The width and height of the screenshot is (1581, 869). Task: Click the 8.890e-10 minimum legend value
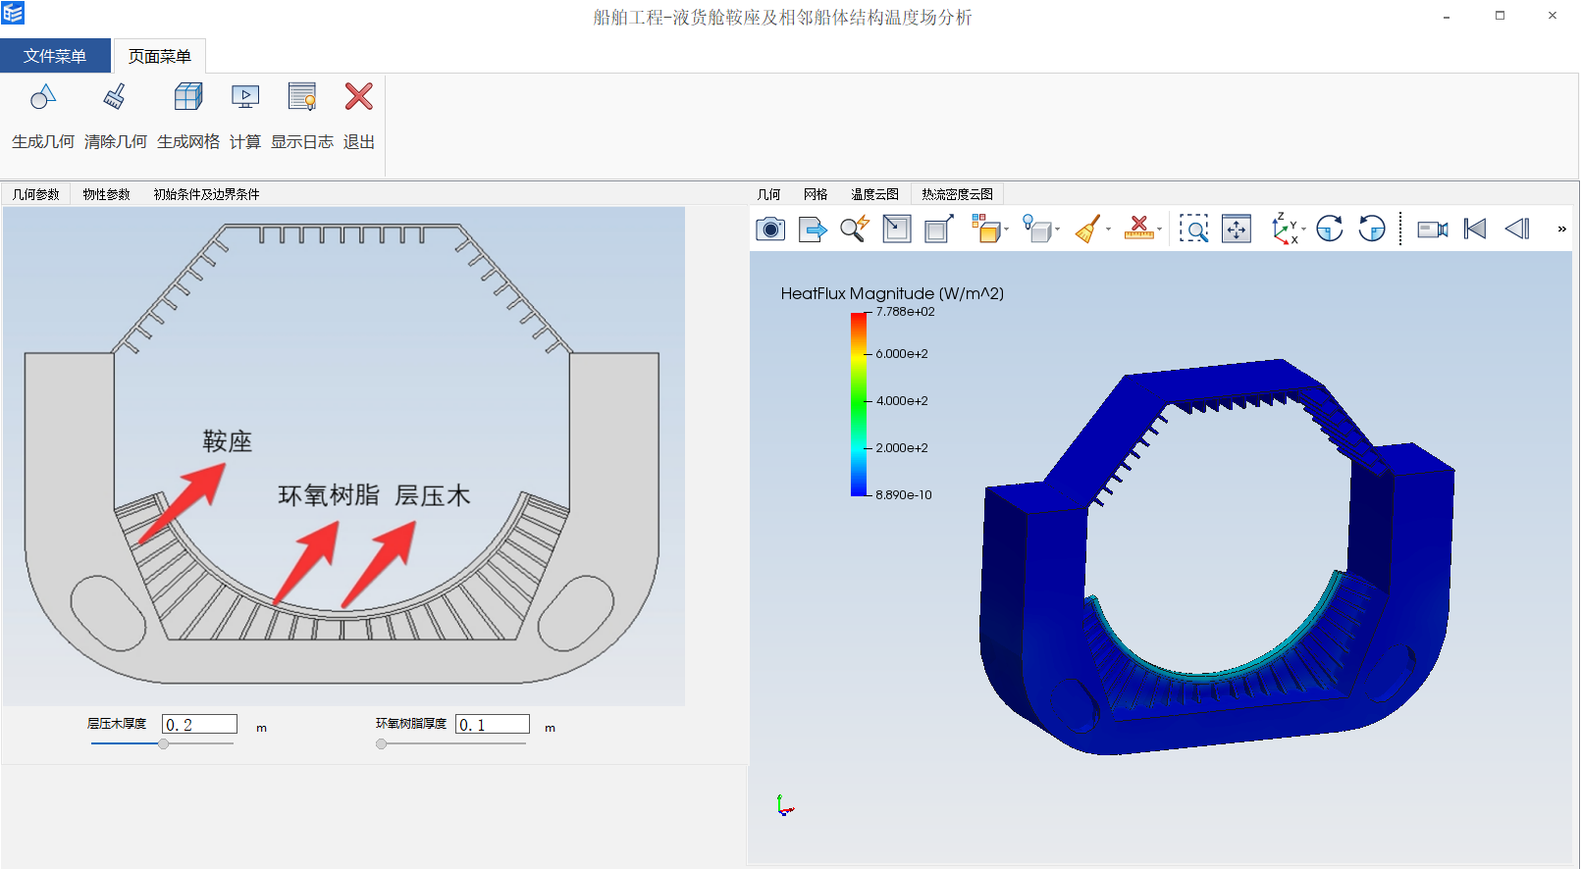(904, 495)
